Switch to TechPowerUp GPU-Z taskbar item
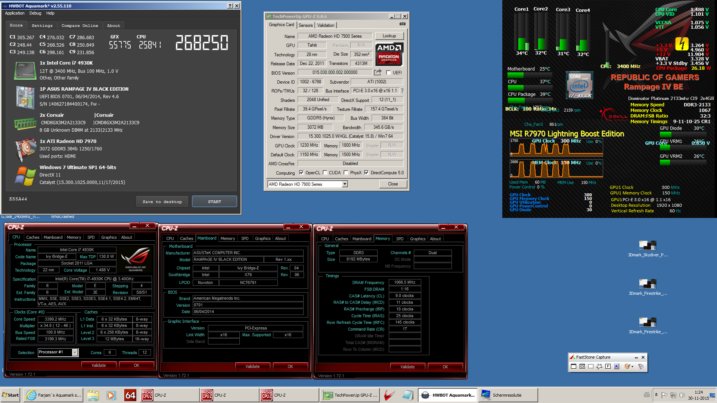717x403 pixels. [350, 395]
